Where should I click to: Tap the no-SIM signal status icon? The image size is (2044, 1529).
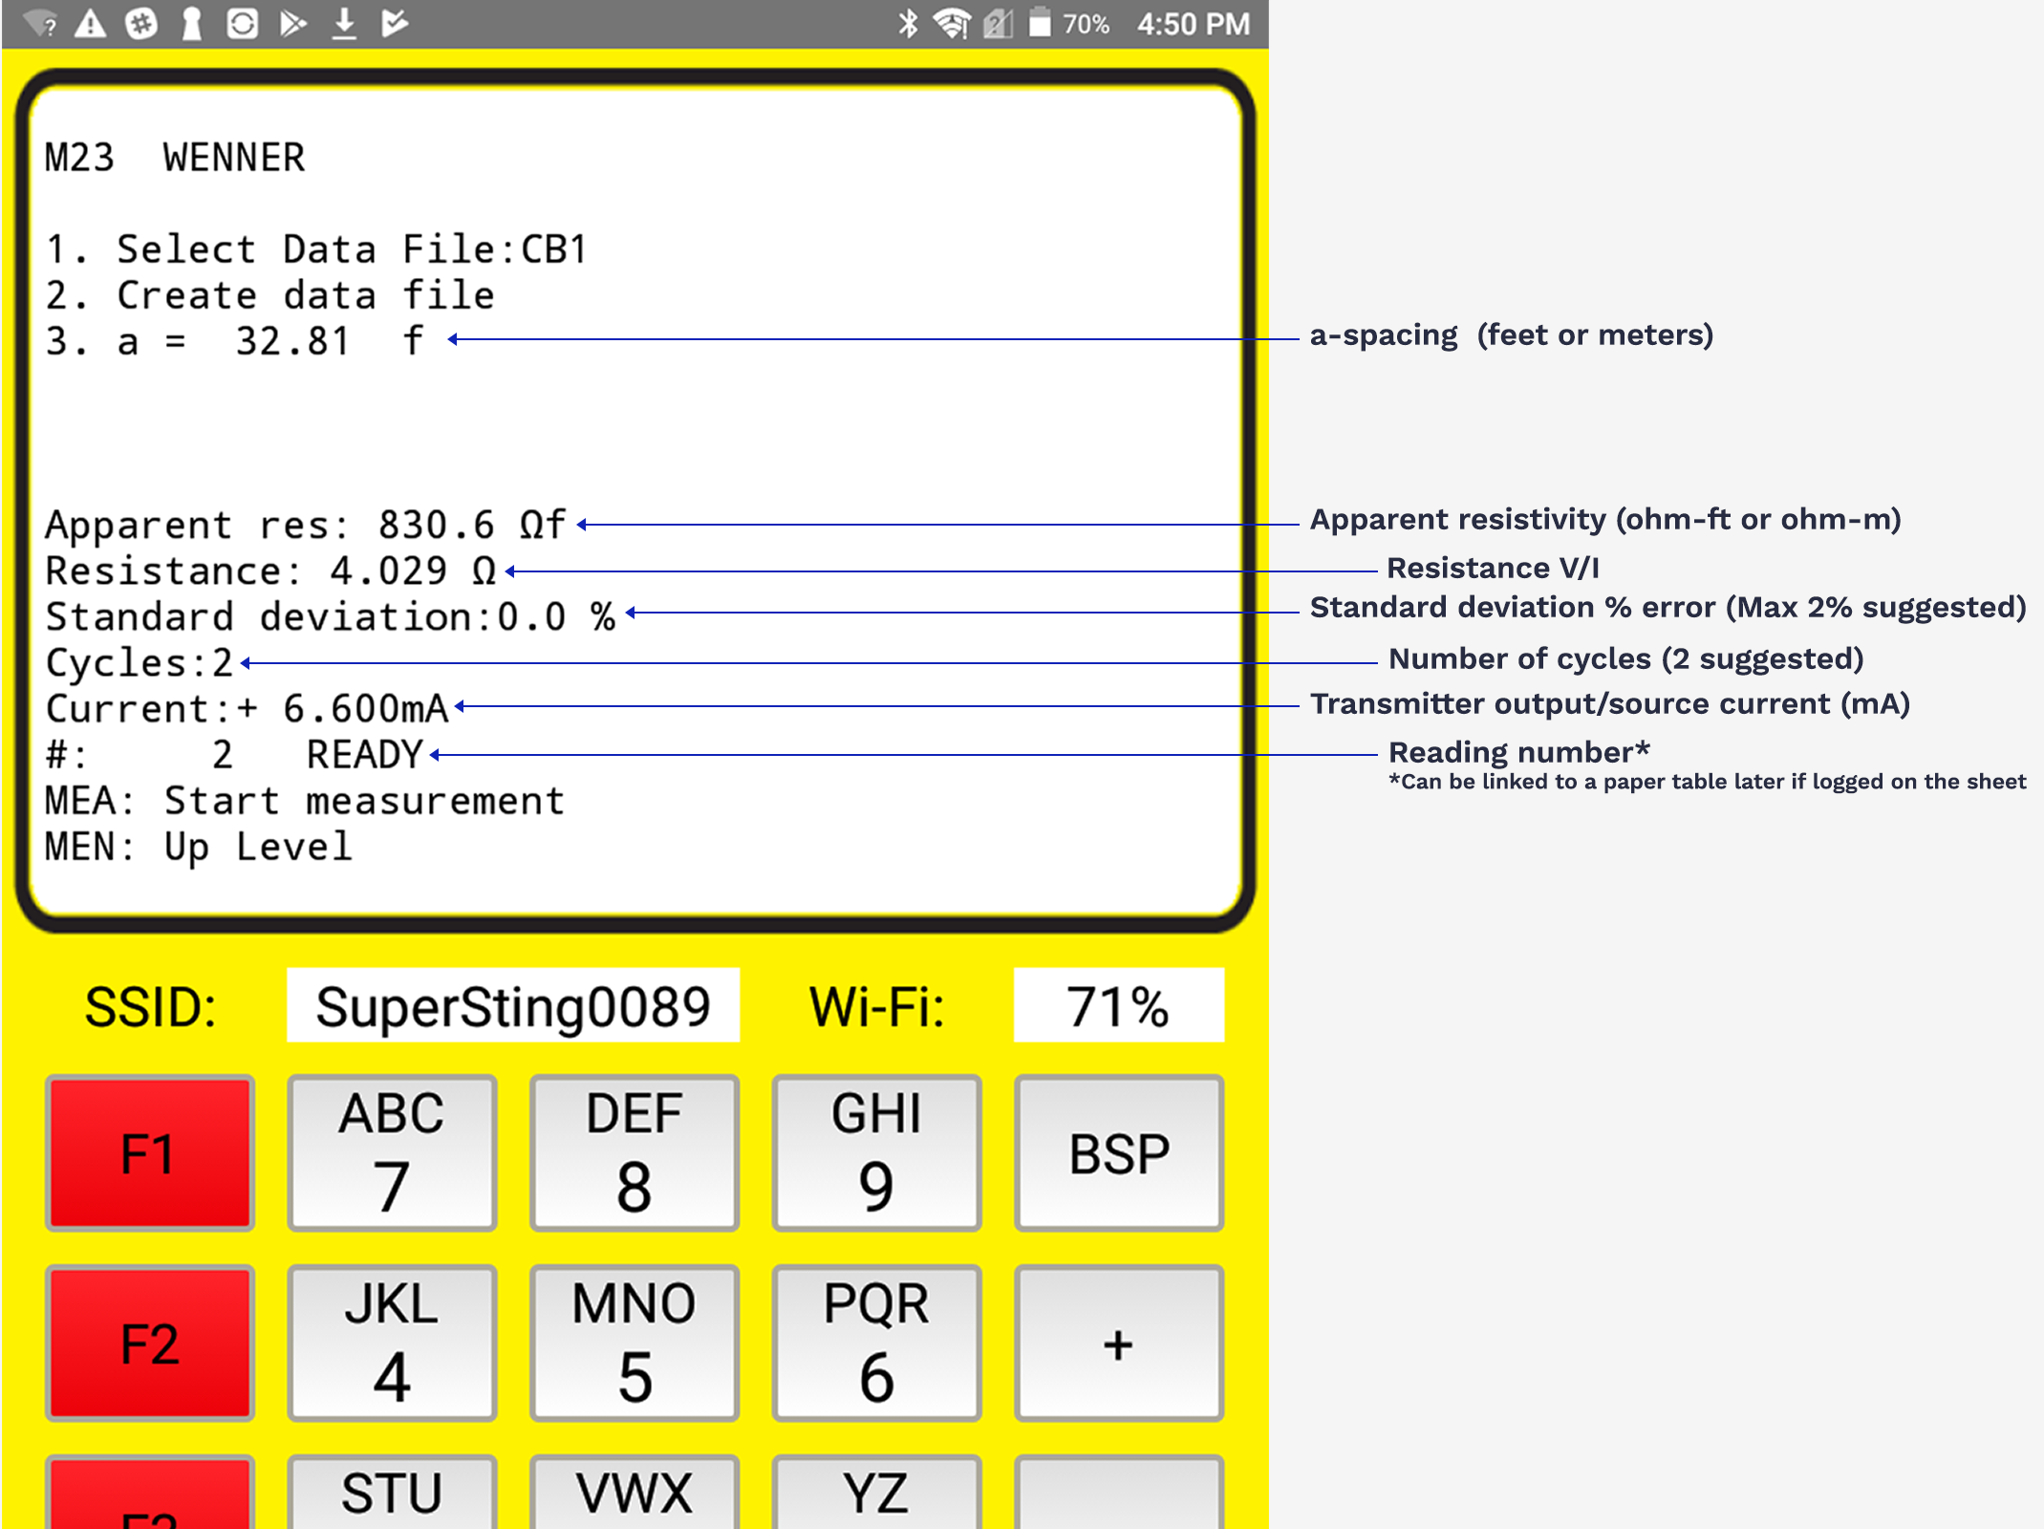tap(999, 23)
